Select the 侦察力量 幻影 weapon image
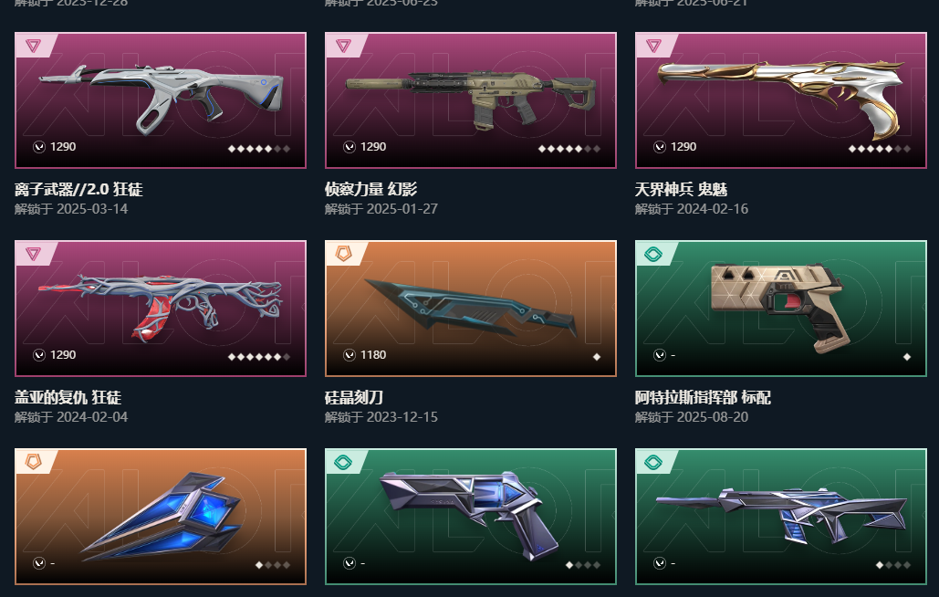The width and height of the screenshot is (939, 597). (471, 100)
